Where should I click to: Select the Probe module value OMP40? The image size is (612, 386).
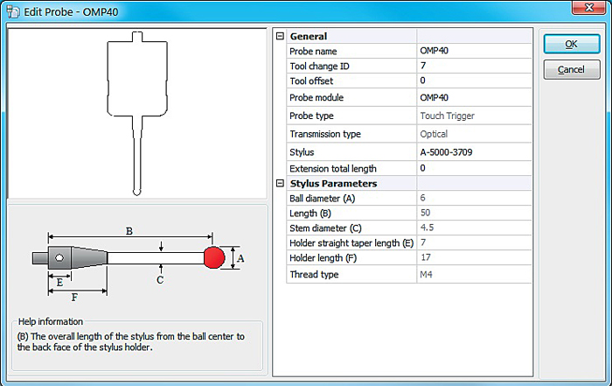click(474, 97)
